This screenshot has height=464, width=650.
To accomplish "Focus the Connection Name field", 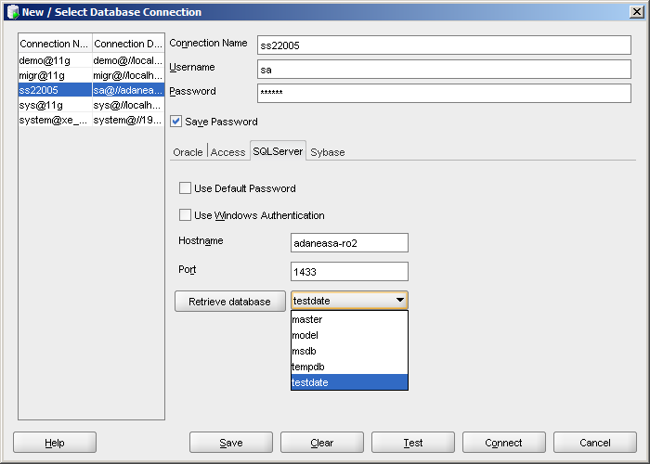I will (x=444, y=45).
